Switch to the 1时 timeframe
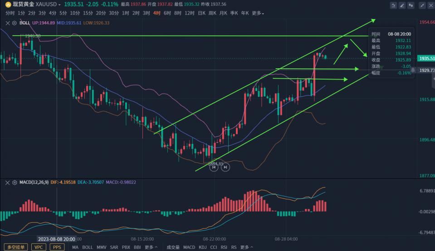Viewport: 435px width, 251px height. tap(126, 13)
